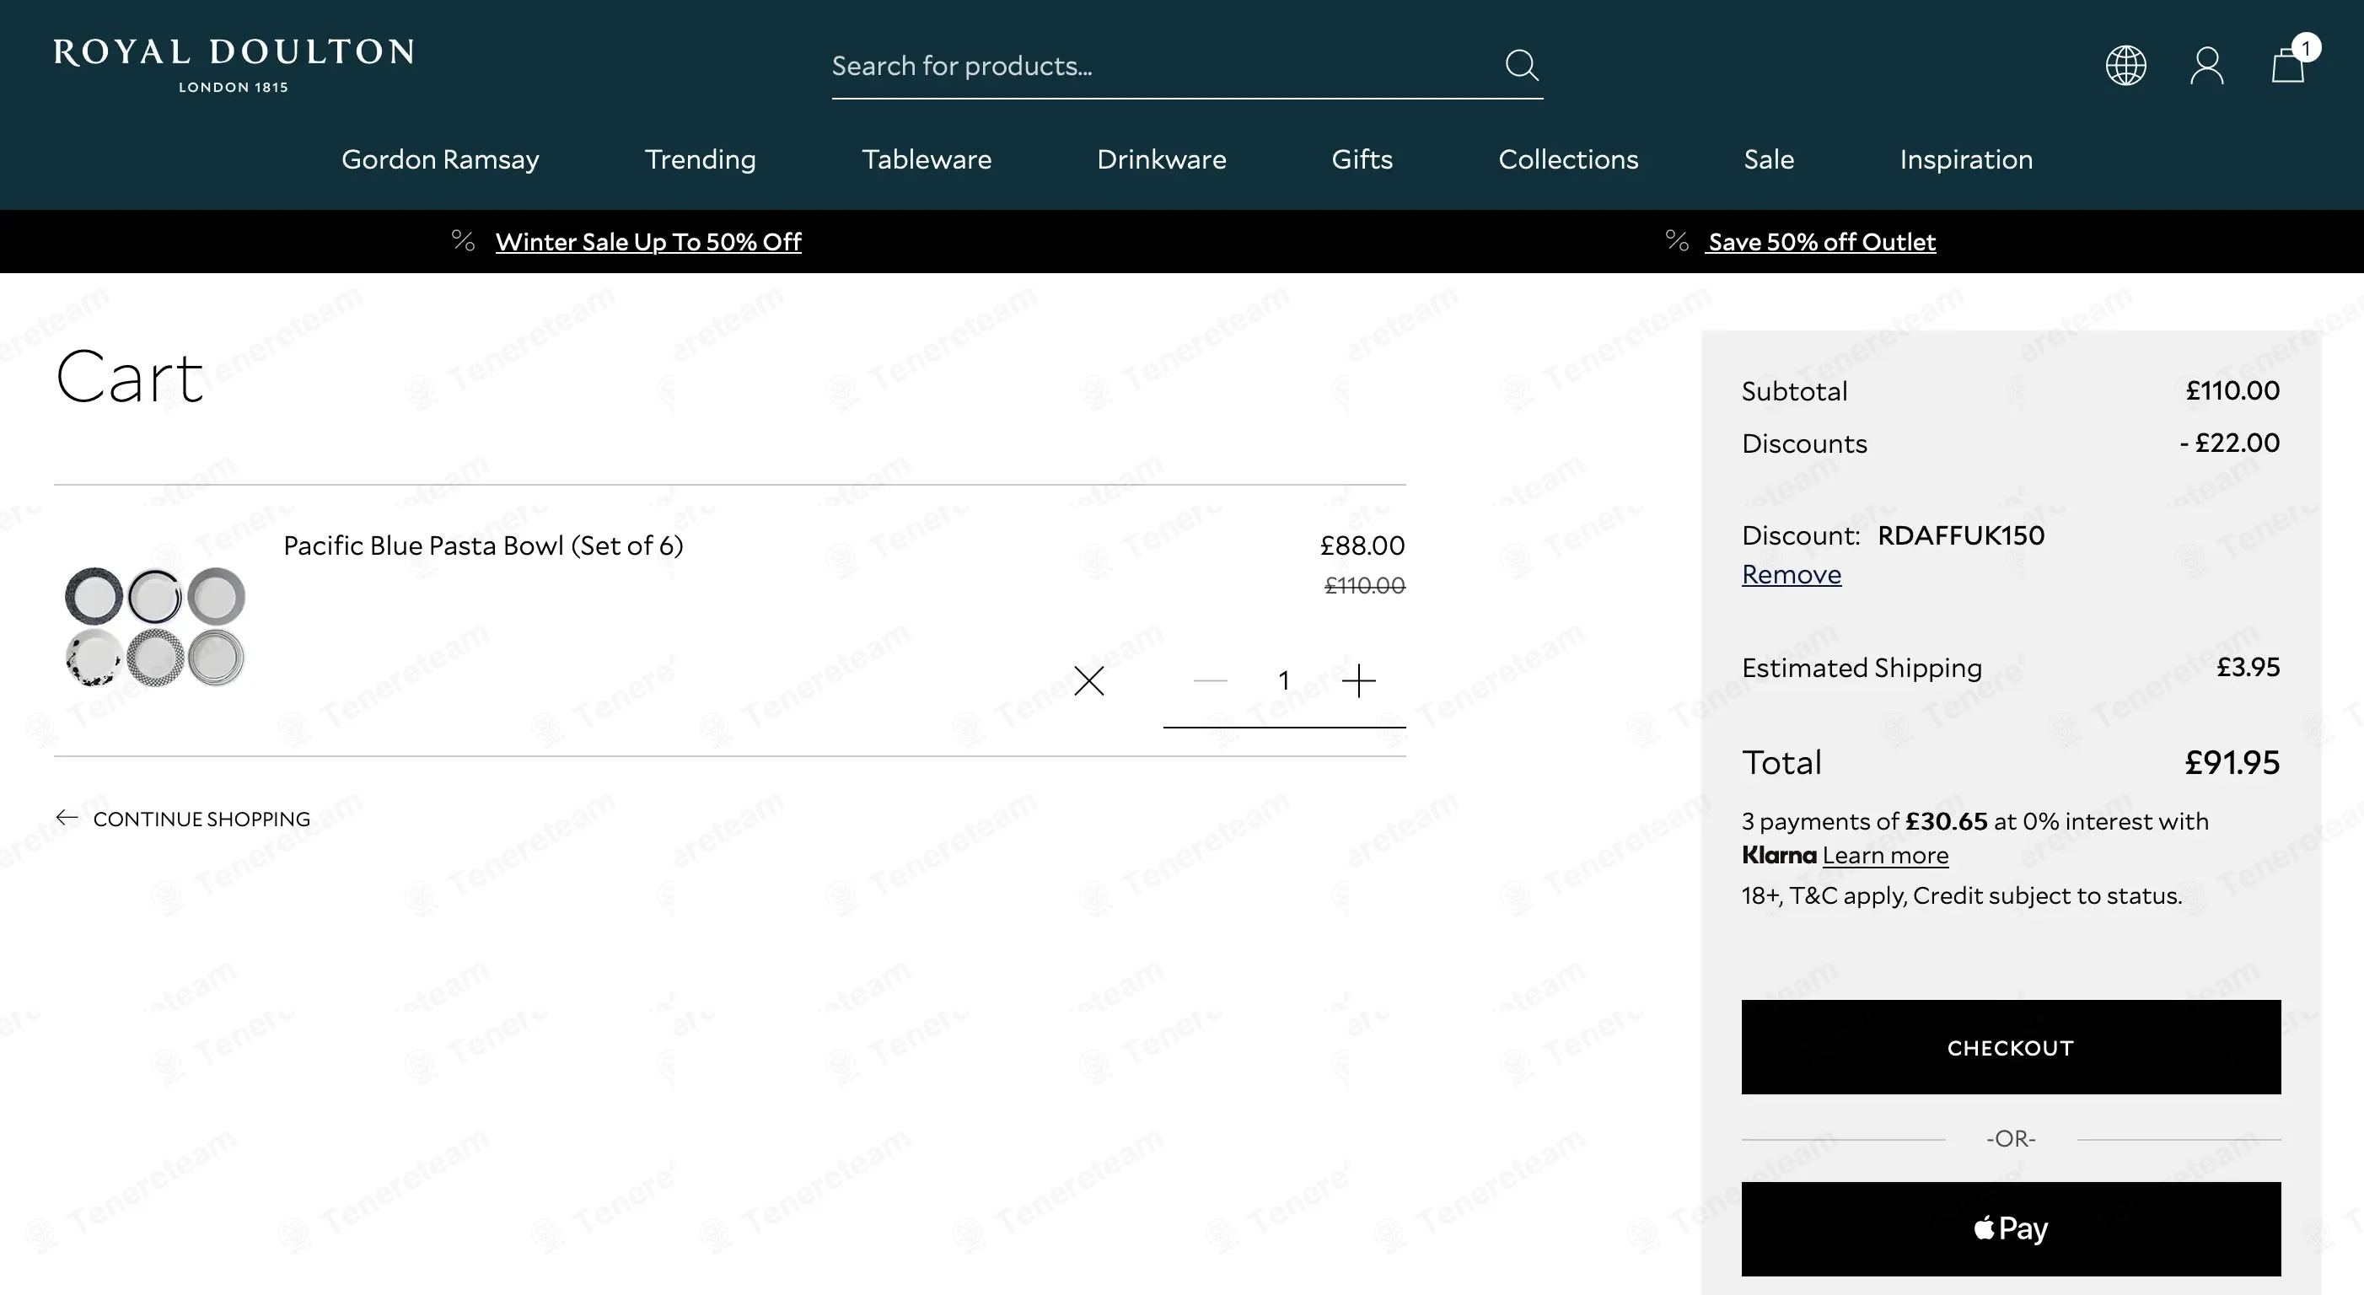Pay with the Apple Pay button
The height and width of the screenshot is (1295, 2364).
pos(2011,1229)
